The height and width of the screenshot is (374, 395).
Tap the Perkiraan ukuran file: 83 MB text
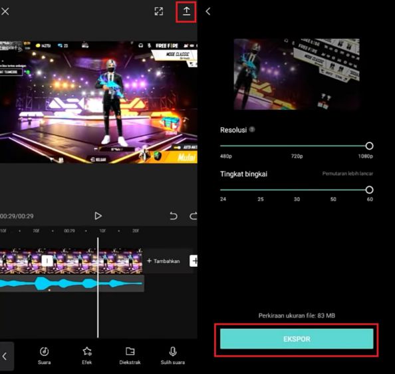coord(297,315)
